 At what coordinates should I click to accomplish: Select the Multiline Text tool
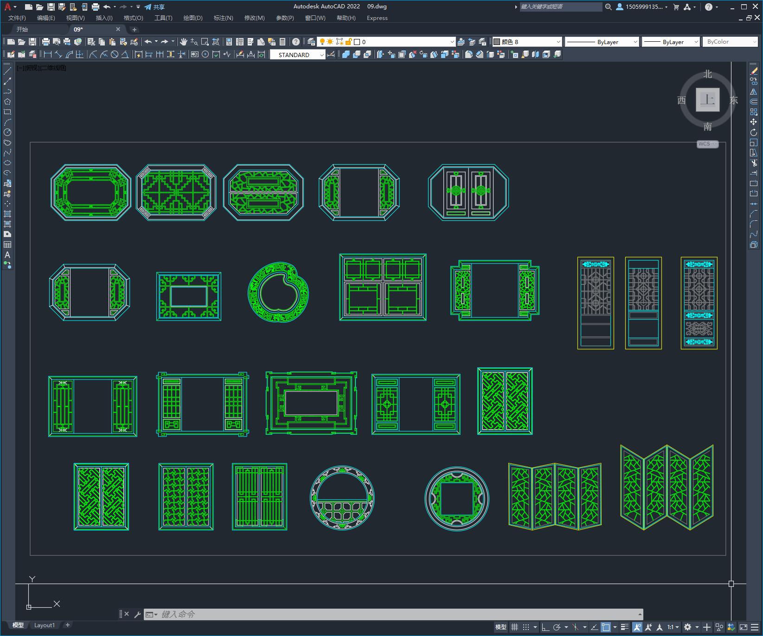coord(7,255)
